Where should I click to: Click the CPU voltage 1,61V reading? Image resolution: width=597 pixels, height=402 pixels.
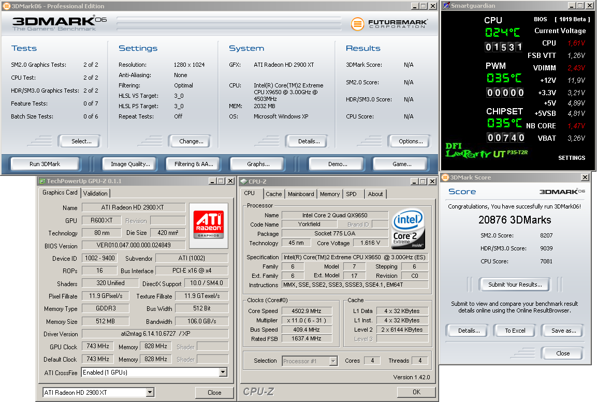pos(576,43)
